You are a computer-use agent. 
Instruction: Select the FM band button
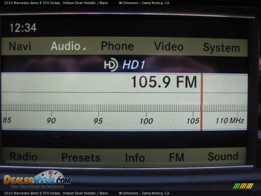click(176, 157)
